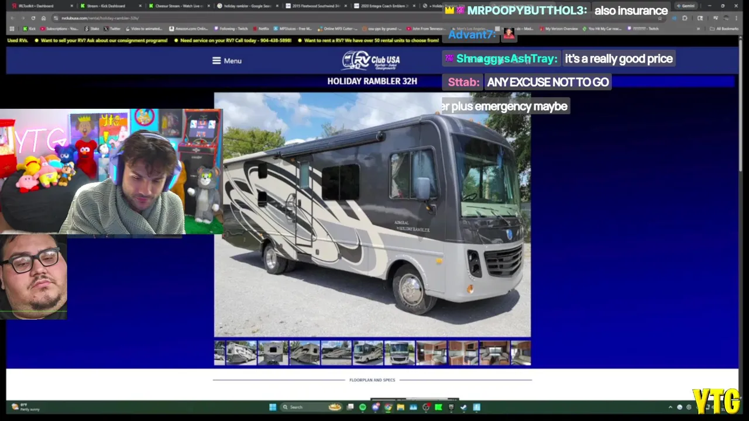Click 'Want to rent a RV?' banner text
The width and height of the screenshot is (749, 421).
[371, 40]
